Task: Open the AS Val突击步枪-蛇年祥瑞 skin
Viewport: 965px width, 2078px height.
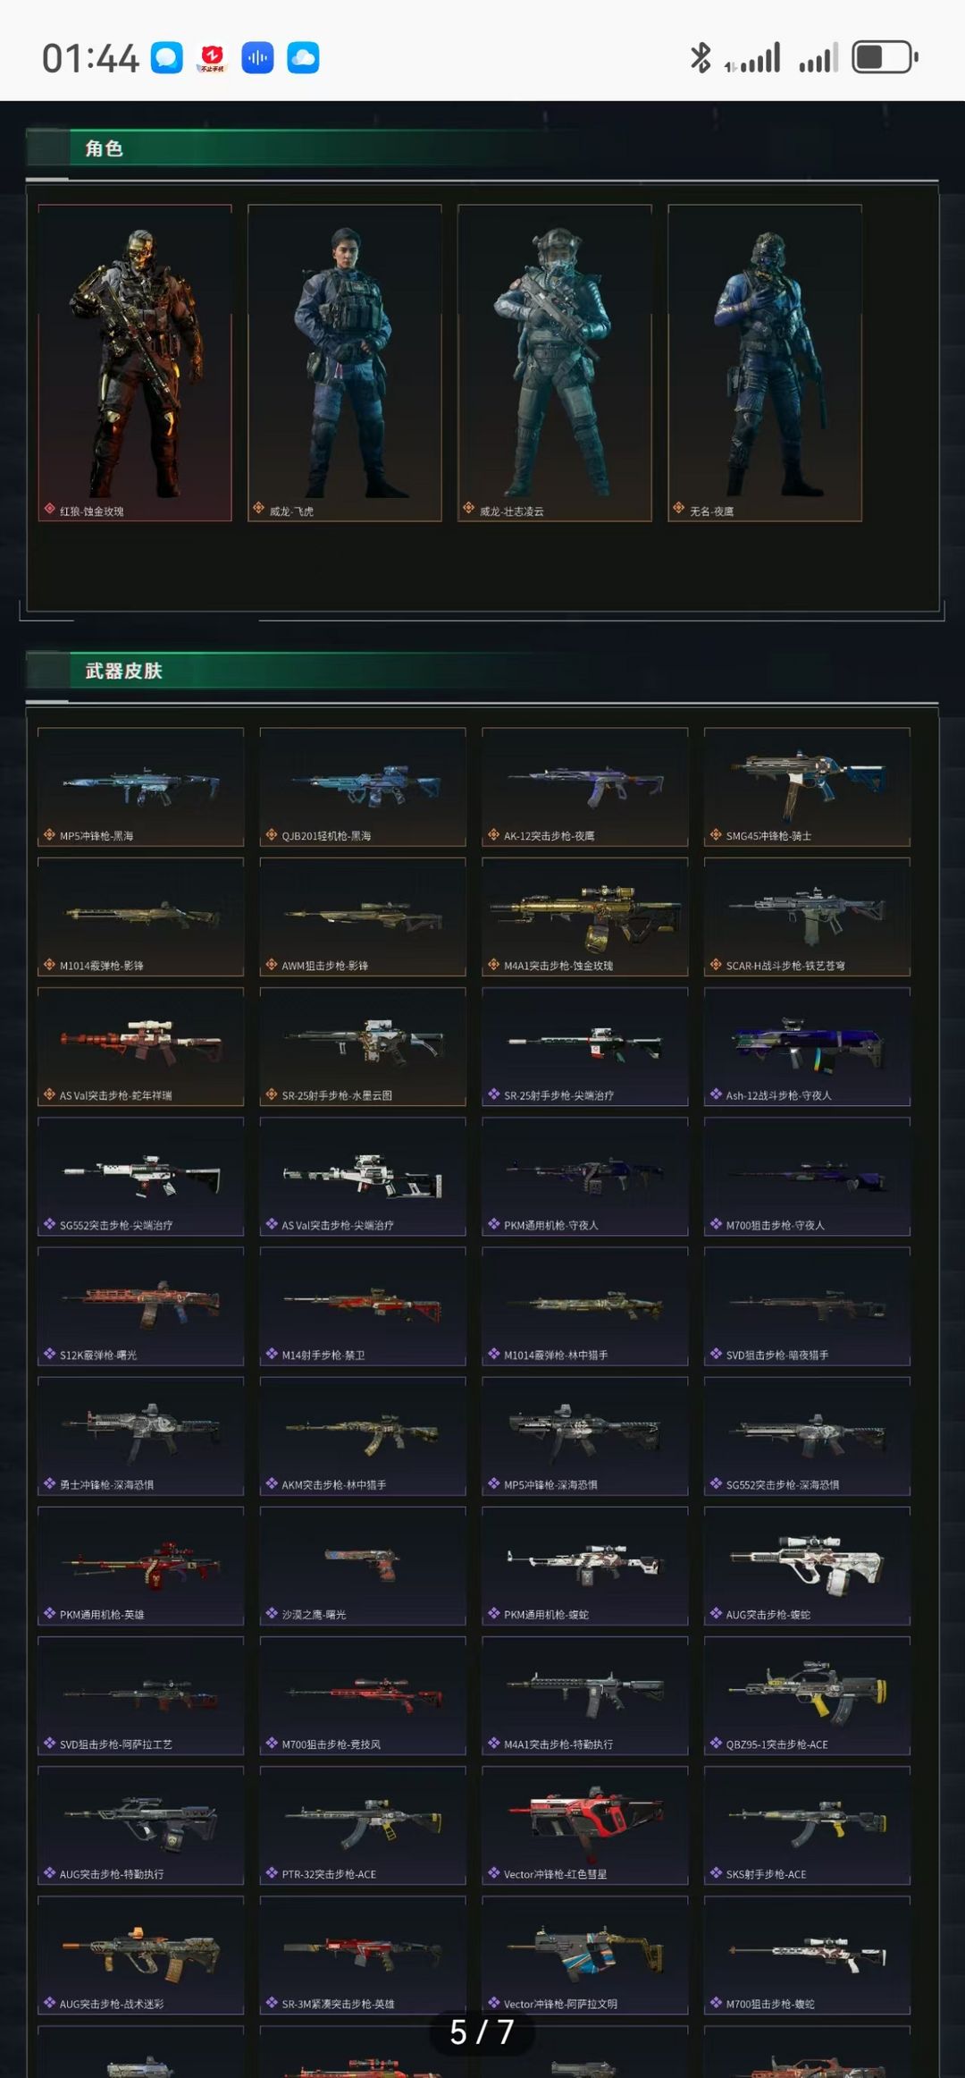Action: tap(140, 1046)
